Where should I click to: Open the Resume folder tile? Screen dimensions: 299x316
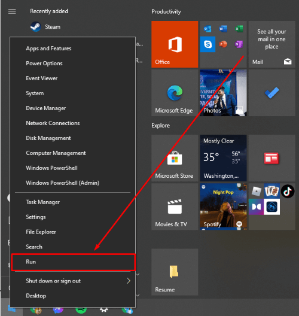175,272
